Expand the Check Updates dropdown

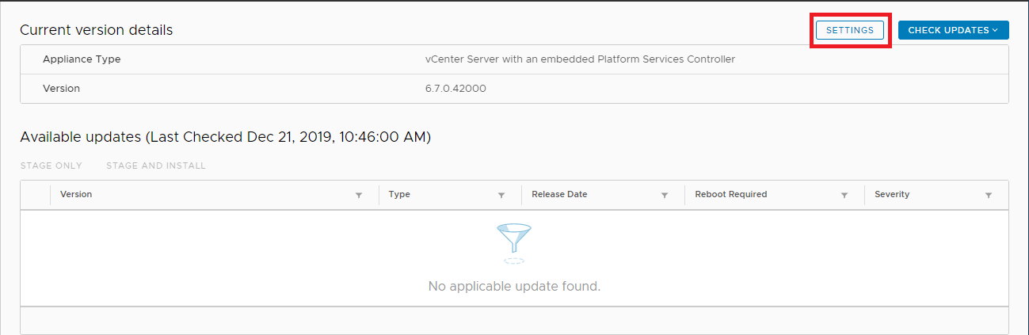pos(953,30)
